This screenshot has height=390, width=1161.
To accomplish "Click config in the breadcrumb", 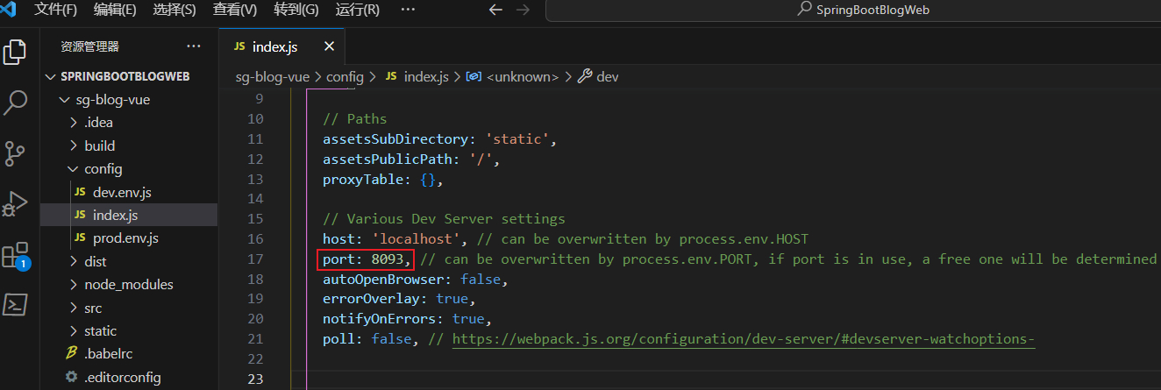I will [x=345, y=76].
